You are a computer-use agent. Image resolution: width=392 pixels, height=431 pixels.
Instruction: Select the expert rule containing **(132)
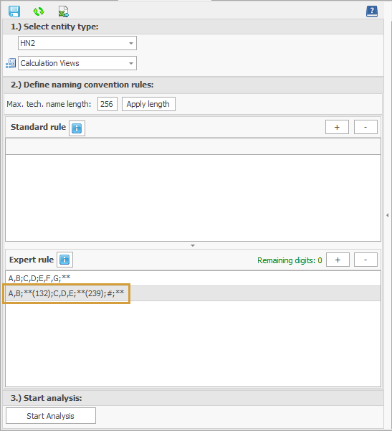(193, 293)
